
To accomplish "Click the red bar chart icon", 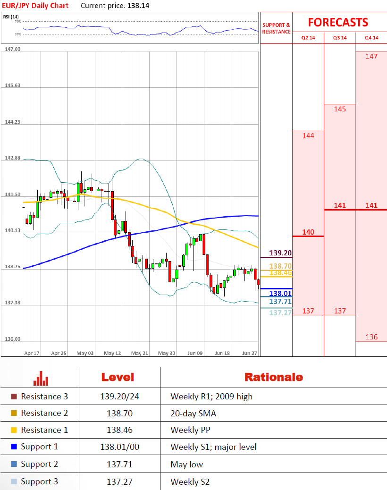I will click(x=41, y=378).
